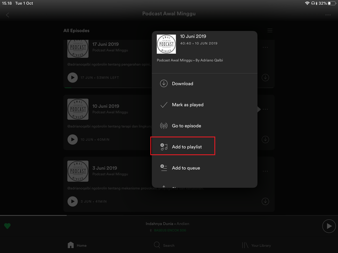338x253 pixels.
Task: Click the '10 Juni 2019' title in popup
Action: [193, 36]
